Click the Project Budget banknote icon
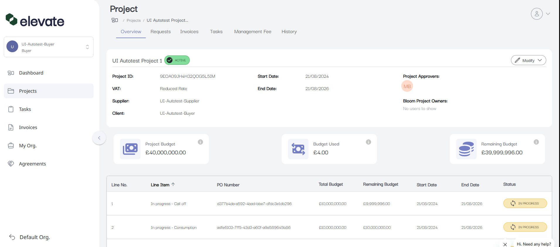The width and height of the screenshot is (560, 247). (130, 149)
